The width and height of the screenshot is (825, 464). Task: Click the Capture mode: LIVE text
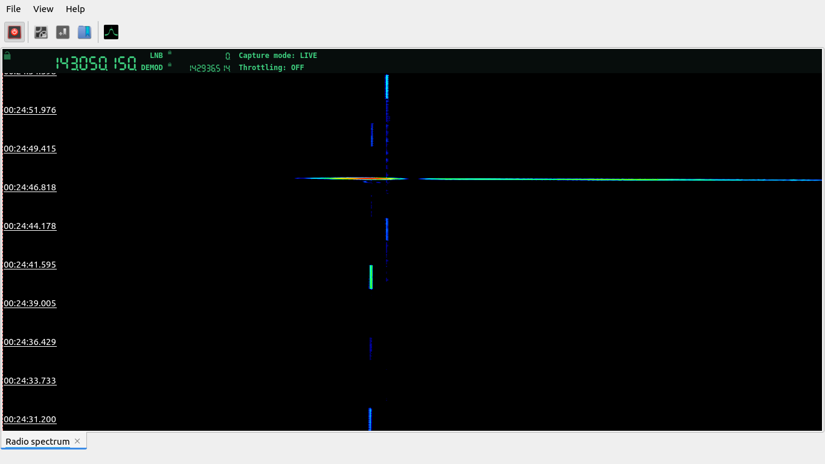278,56
